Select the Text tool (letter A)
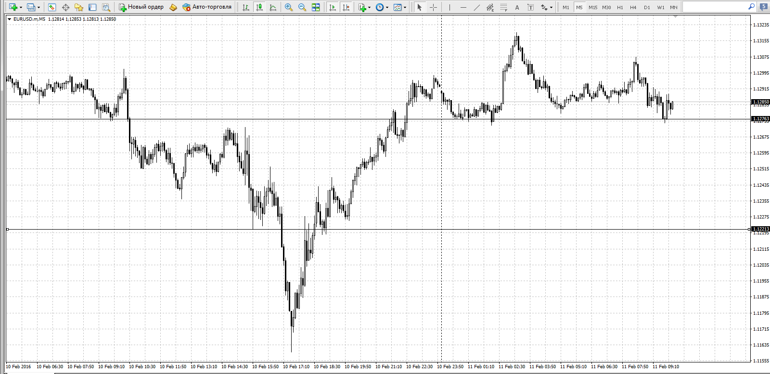Viewport: 770px width, 374px height. pyautogui.click(x=517, y=7)
